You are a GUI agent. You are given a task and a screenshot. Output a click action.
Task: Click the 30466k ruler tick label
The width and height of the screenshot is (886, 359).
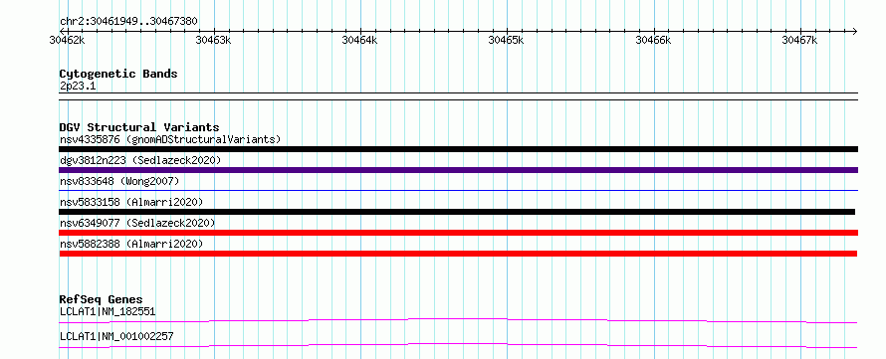(x=653, y=40)
